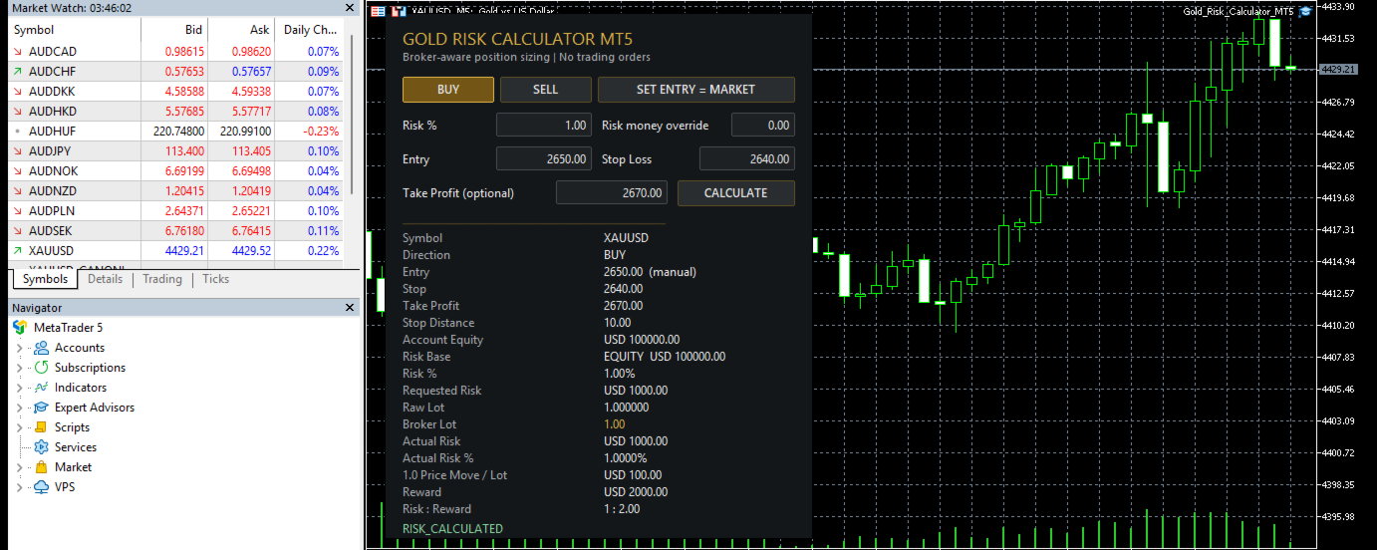This screenshot has height=550, width=1377.
Task: Sort by the Ask column header
Action: coord(240,30)
